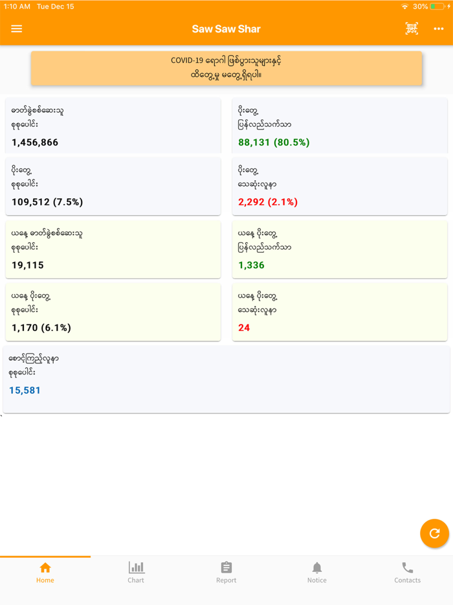Open the hamburger navigation menu

[x=17, y=29]
